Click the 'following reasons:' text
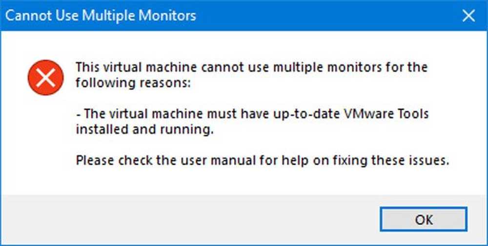 coord(133,83)
